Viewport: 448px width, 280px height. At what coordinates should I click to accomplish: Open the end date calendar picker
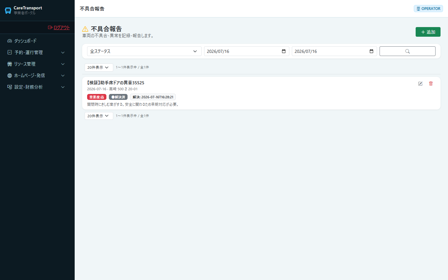click(x=371, y=51)
